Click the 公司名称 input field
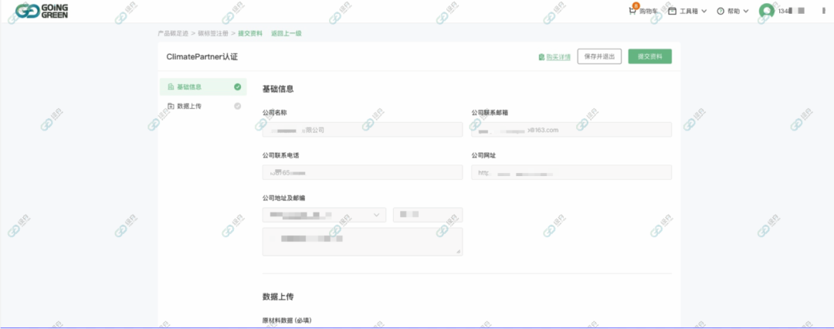 click(x=362, y=130)
